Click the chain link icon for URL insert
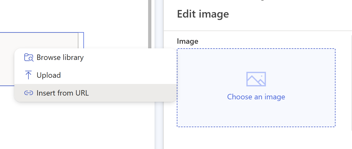352x149 pixels. pyautogui.click(x=28, y=93)
